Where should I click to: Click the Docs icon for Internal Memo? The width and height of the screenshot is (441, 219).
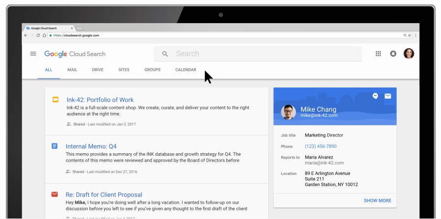click(55, 146)
